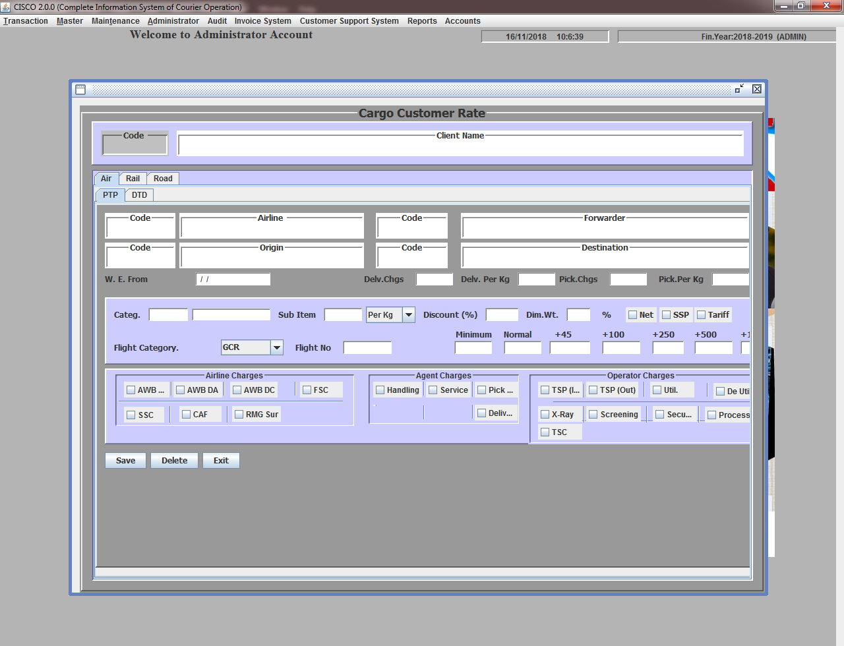
Task: Click the client Code field at top
Action: (x=135, y=145)
